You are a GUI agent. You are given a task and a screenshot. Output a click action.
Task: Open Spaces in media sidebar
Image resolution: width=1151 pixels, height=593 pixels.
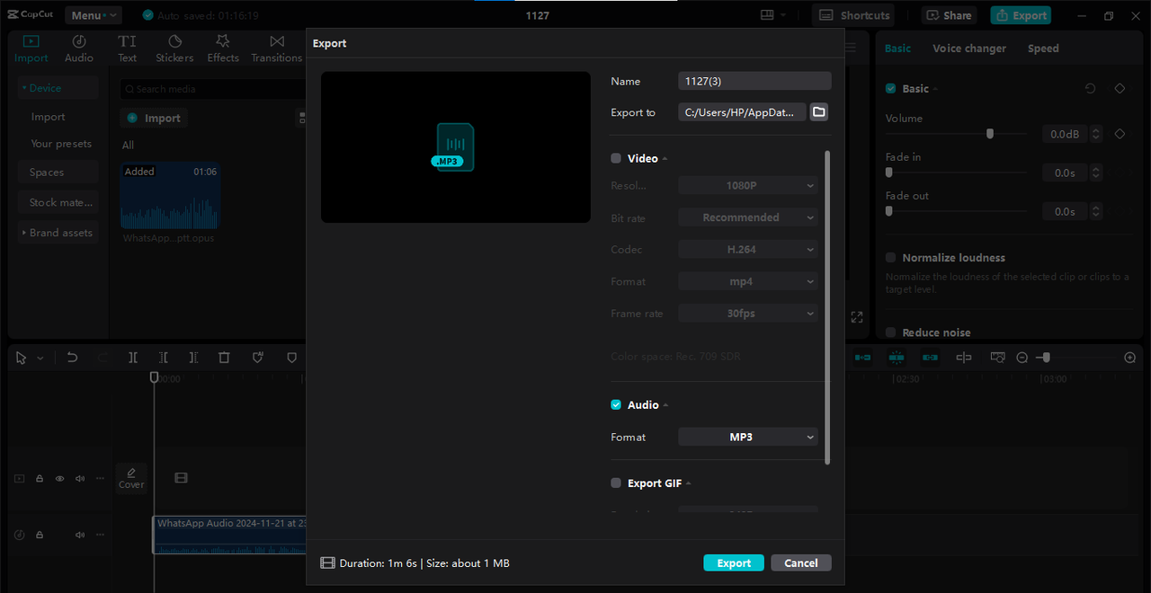tap(58, 173)
